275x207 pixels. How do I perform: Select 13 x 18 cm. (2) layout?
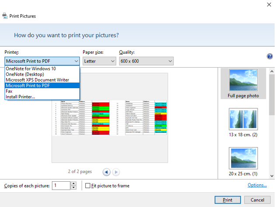tap(243, 122)
